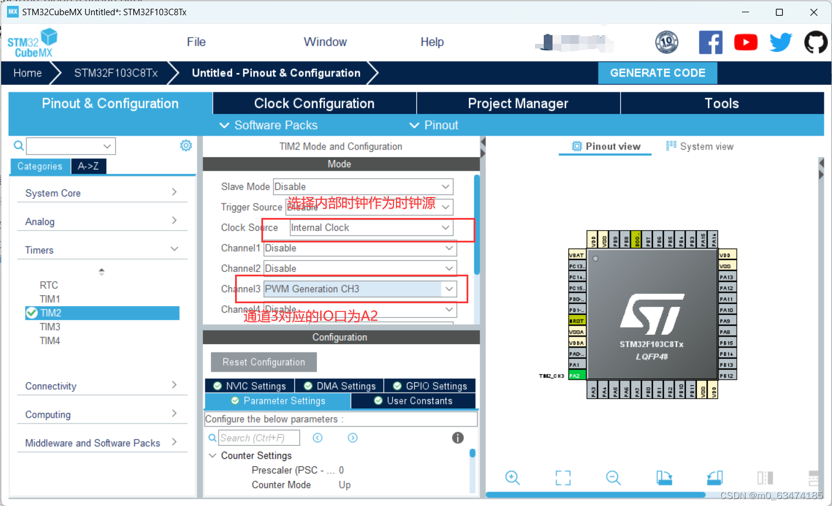832x506 pixels.
Task: Open the Channel2 dropdown
Action: click(360, 268)
